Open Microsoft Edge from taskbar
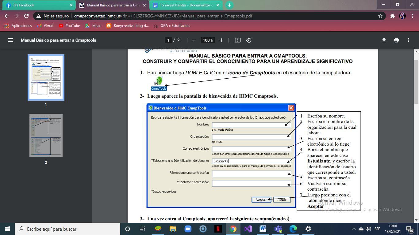 (x=293, y=229)
